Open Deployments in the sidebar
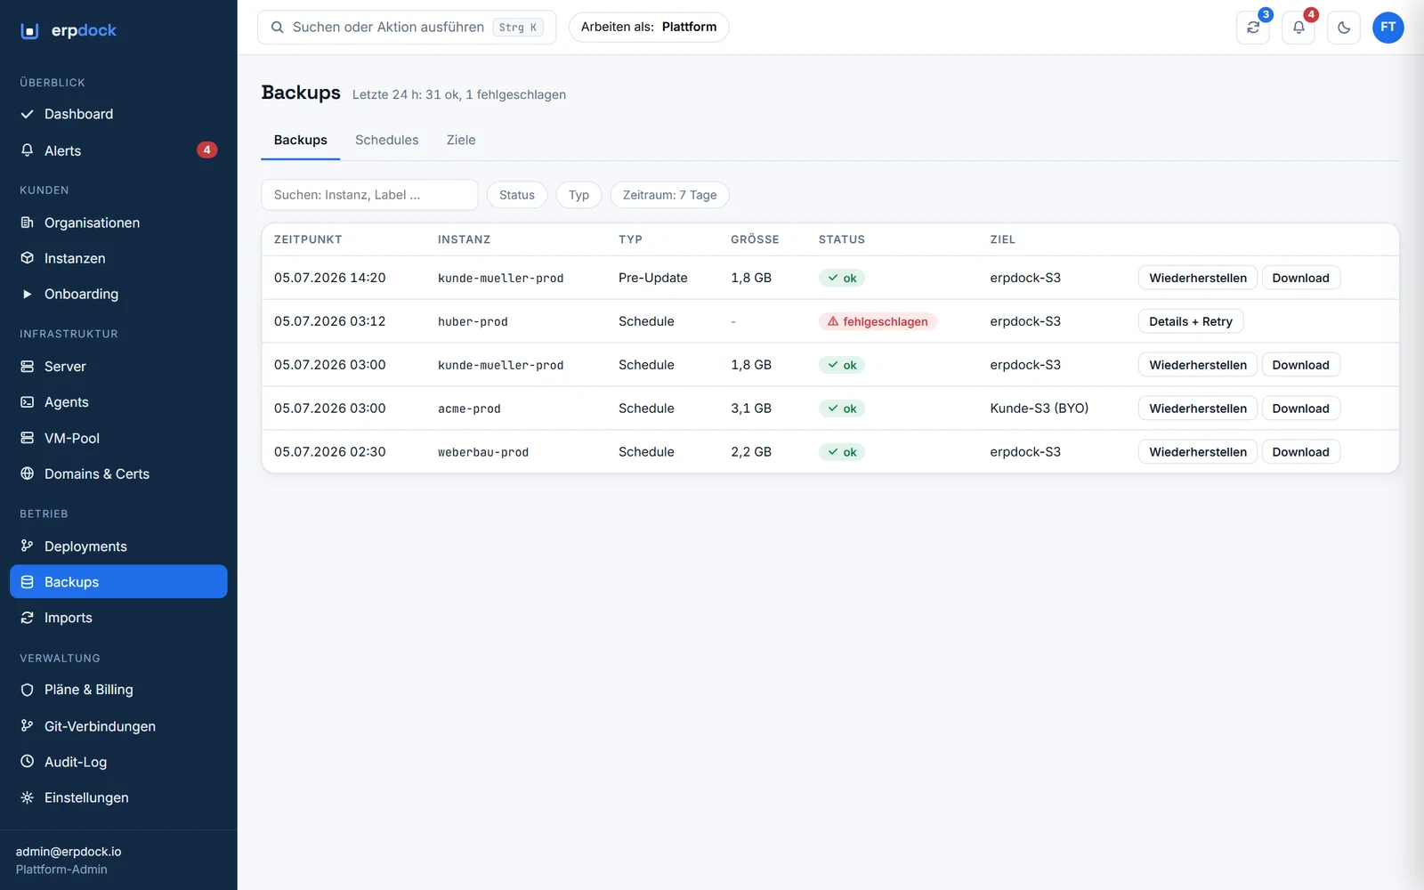1424x890 pixels. [118, 546]
